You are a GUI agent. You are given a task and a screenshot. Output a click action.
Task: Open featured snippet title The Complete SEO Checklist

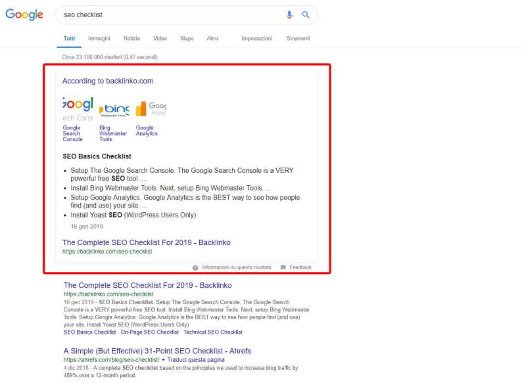[146, 242]
